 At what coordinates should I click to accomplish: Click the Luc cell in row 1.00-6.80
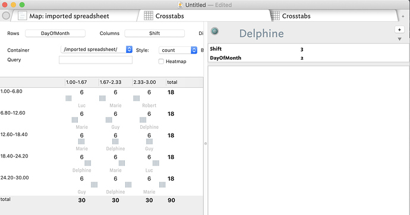[81, 106]
